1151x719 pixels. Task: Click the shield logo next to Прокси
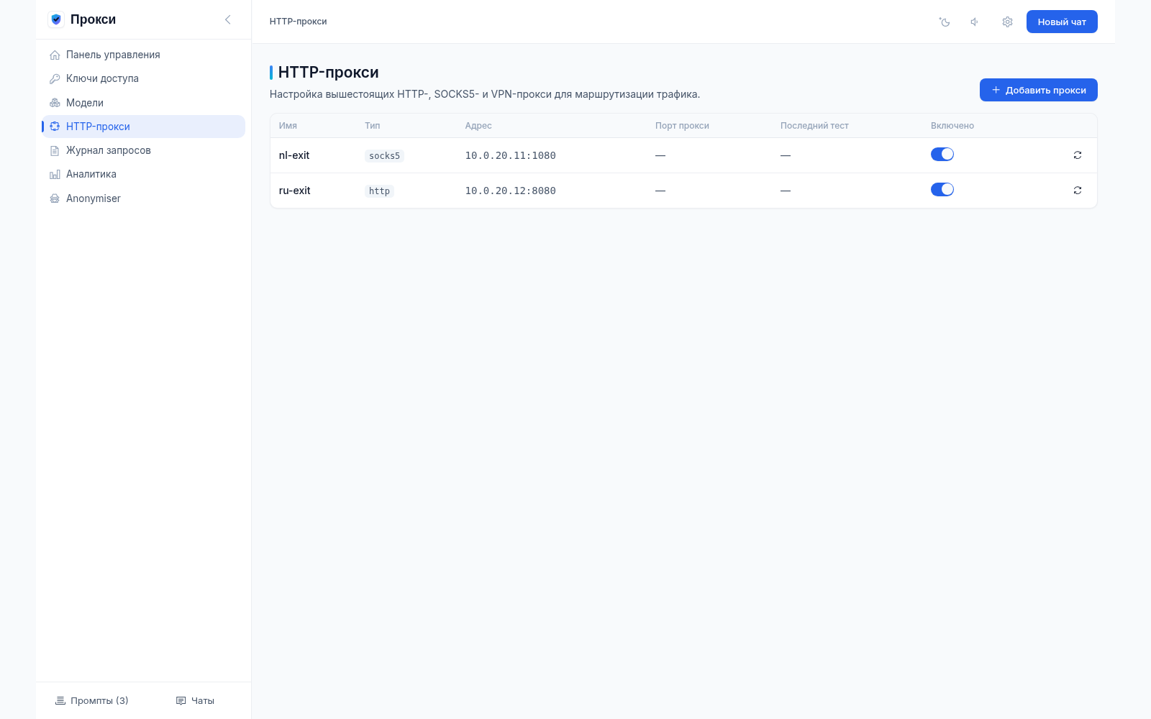point(56,19)
